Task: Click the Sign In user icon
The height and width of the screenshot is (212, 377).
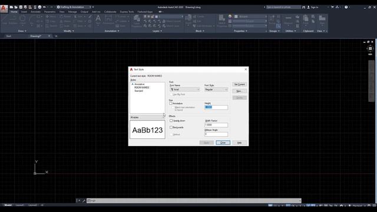Action: click(309, 7)
